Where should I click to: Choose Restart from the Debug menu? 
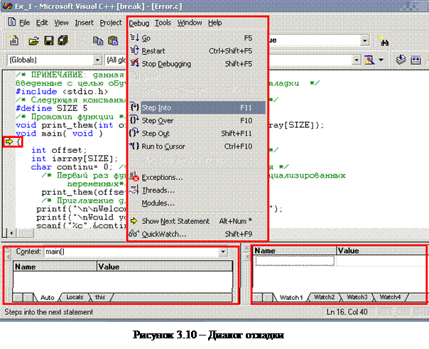click(x=197, y=51)
